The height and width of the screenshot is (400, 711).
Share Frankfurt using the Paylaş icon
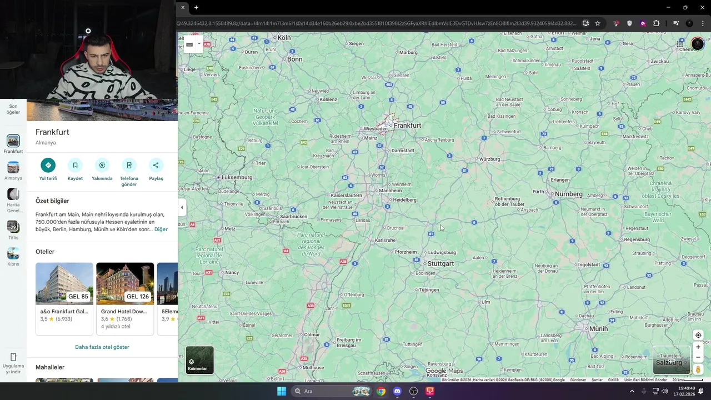pyautogui.click(x=156, y=165)
